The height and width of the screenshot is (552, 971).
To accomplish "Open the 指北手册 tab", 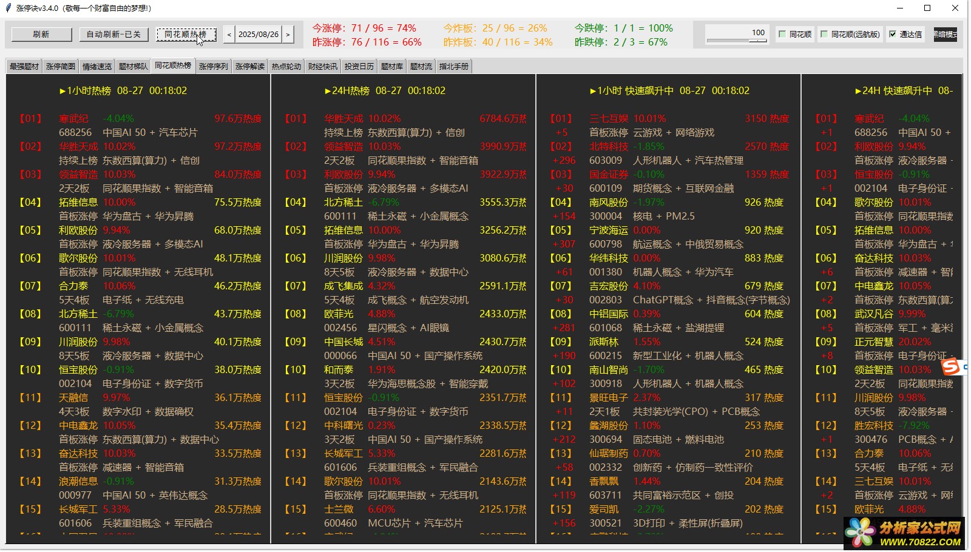I will coord(454,67).
